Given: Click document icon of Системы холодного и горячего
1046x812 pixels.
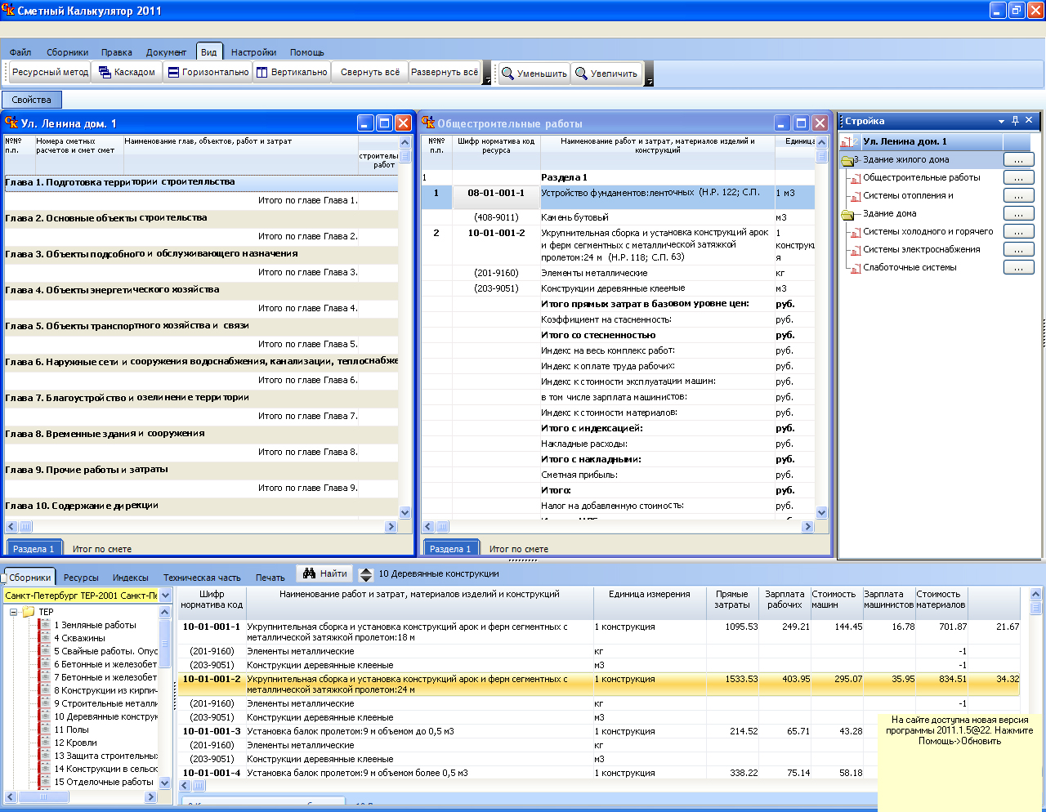Looking at the screenshot, I should [x=856, y=232].
